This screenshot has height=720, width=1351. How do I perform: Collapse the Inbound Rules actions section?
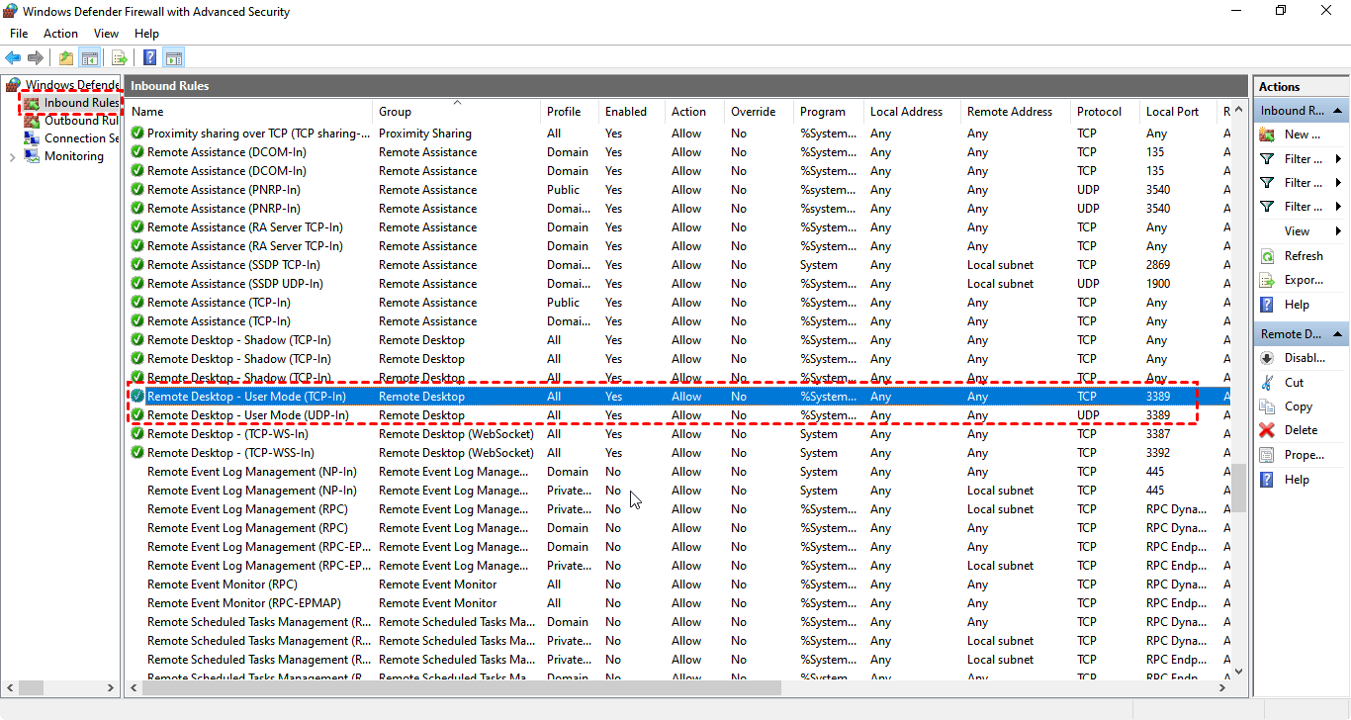1337,111
